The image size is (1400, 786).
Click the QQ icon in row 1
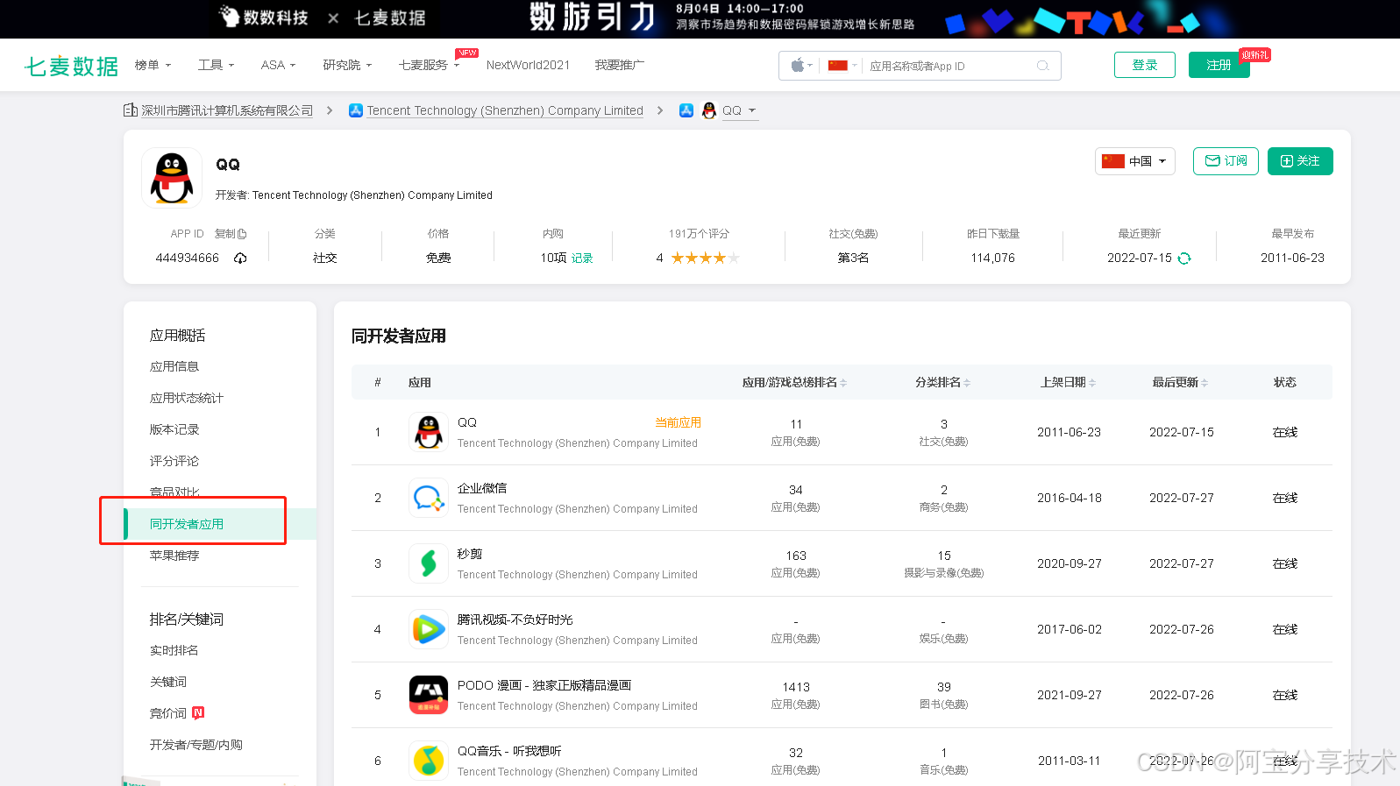pyautogui.click(x=429, y=432)
